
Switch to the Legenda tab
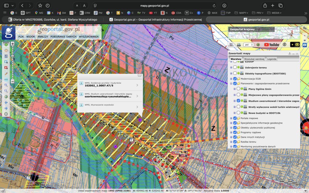click(272, 59)
